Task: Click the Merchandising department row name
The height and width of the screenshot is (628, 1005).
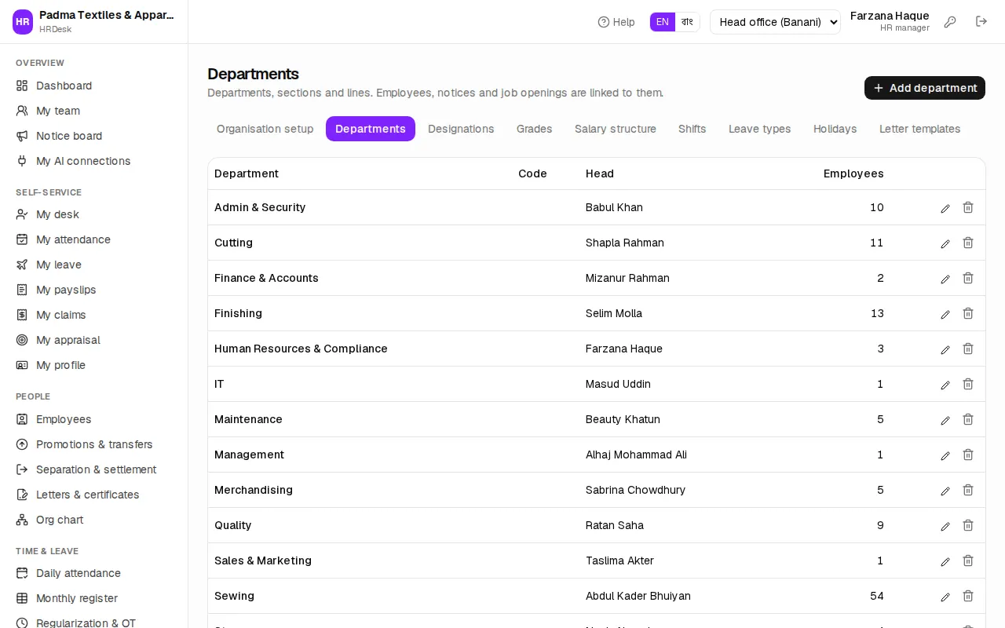Action: [254, 490]
